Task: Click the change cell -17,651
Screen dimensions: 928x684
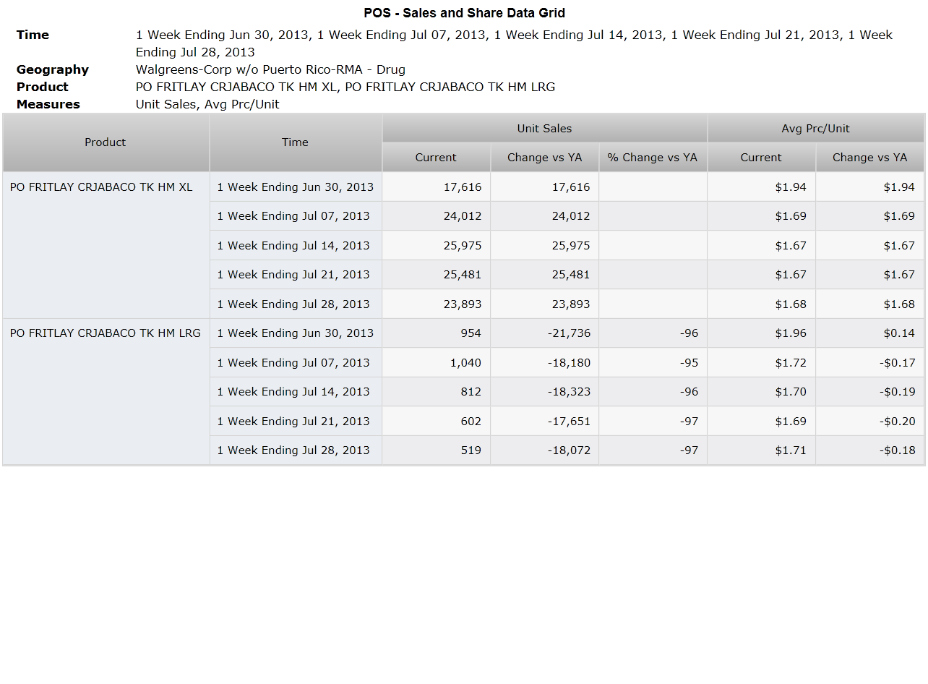Action: coord(545,421)
